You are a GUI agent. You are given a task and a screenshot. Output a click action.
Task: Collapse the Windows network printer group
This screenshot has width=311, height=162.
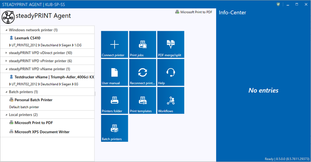click(x=6, y=30)
